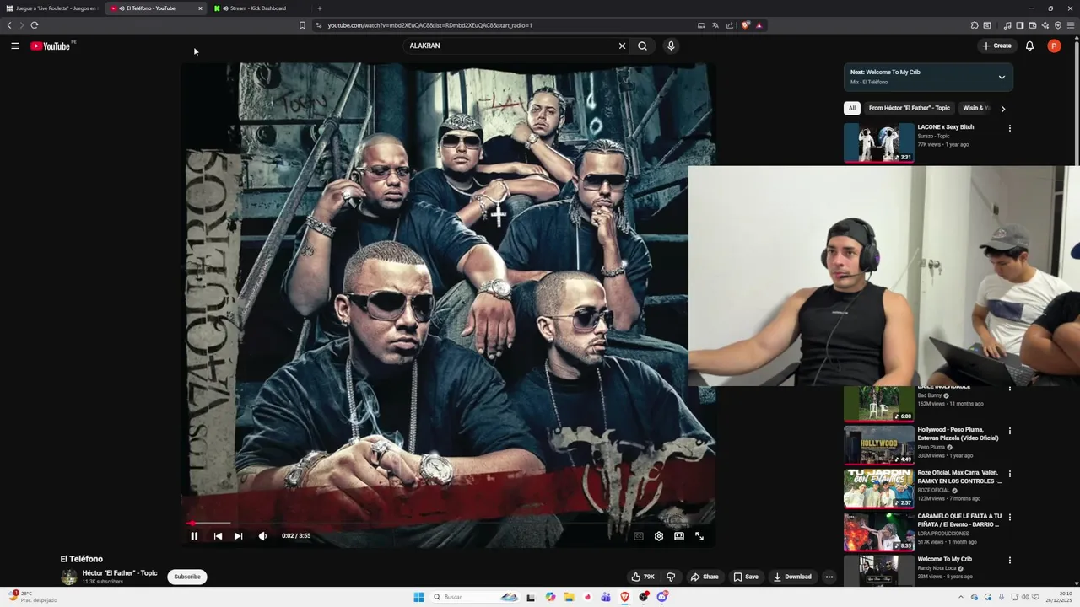Image resolution: width=1080 pixels, height=607 pixels.
Task: Seek on the video progress bar
Action: pos(448,524)
